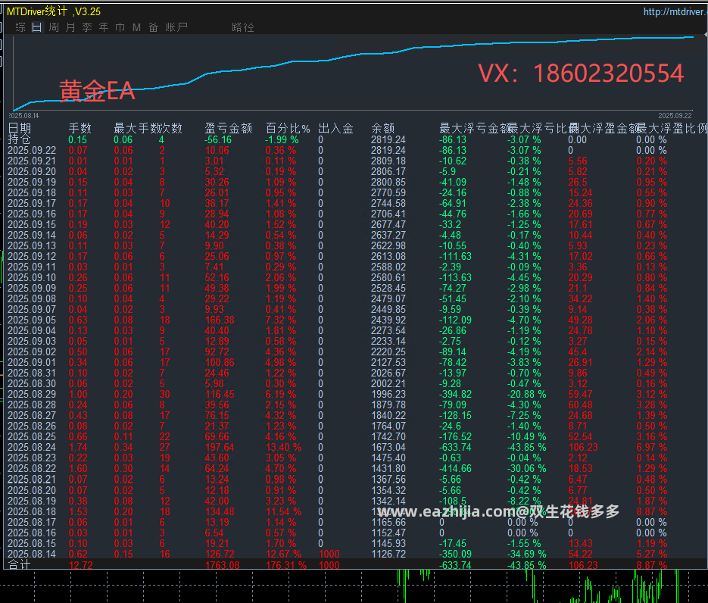Switch to the 账户 account tab
708x603 pixels.
(x=176, y=27)
